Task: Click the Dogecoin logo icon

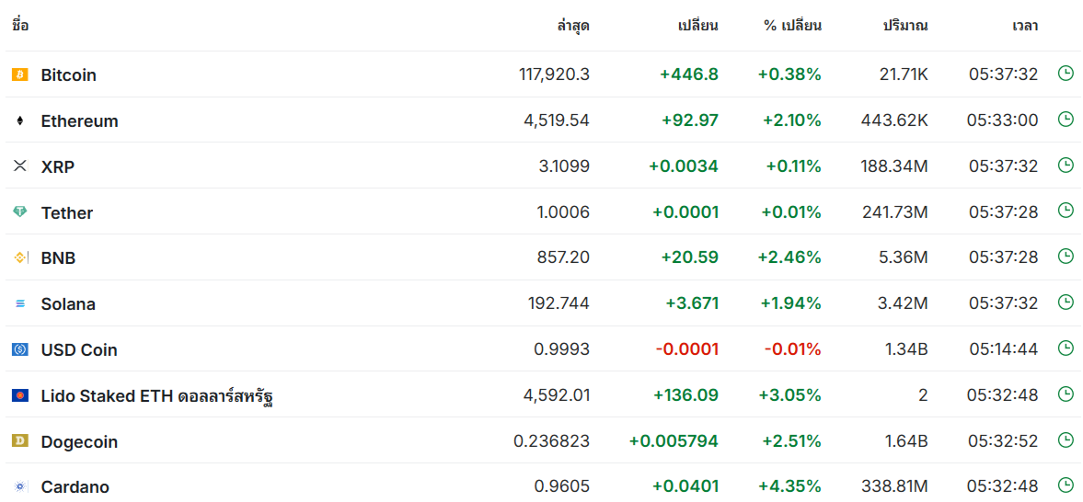Action: [20, 440]
